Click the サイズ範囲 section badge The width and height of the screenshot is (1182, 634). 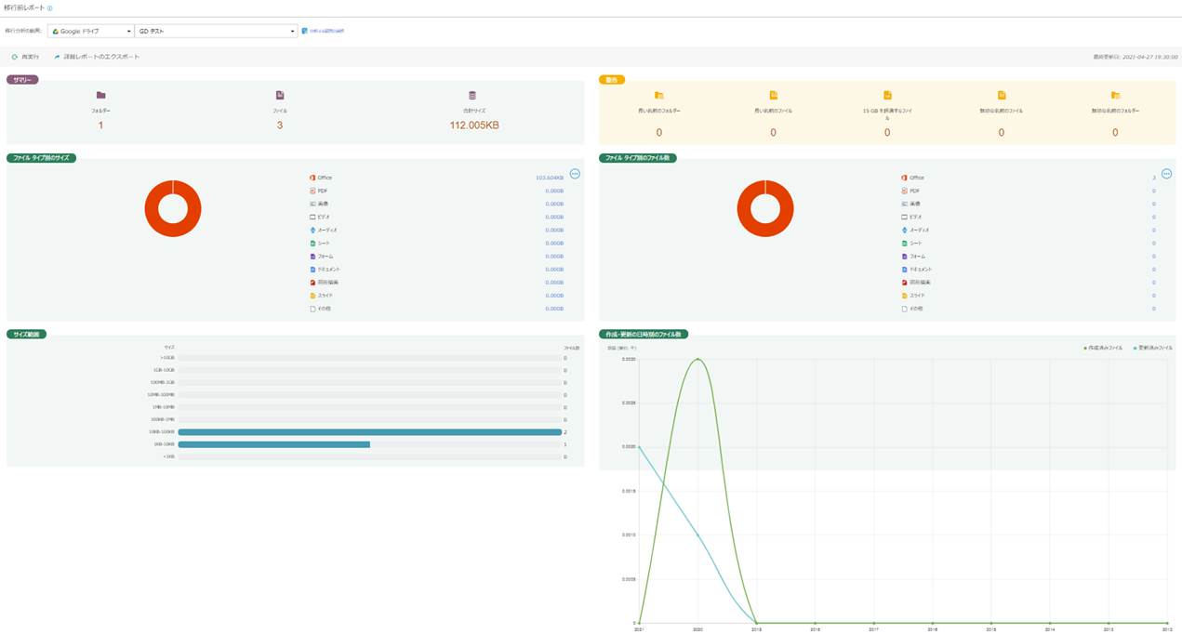click(x=27, y=333)
